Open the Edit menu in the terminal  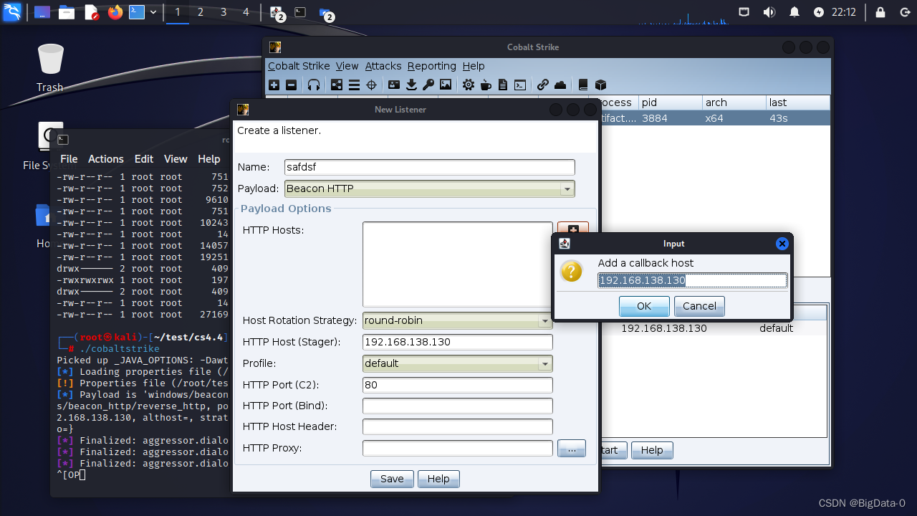[x=144, y=159]
